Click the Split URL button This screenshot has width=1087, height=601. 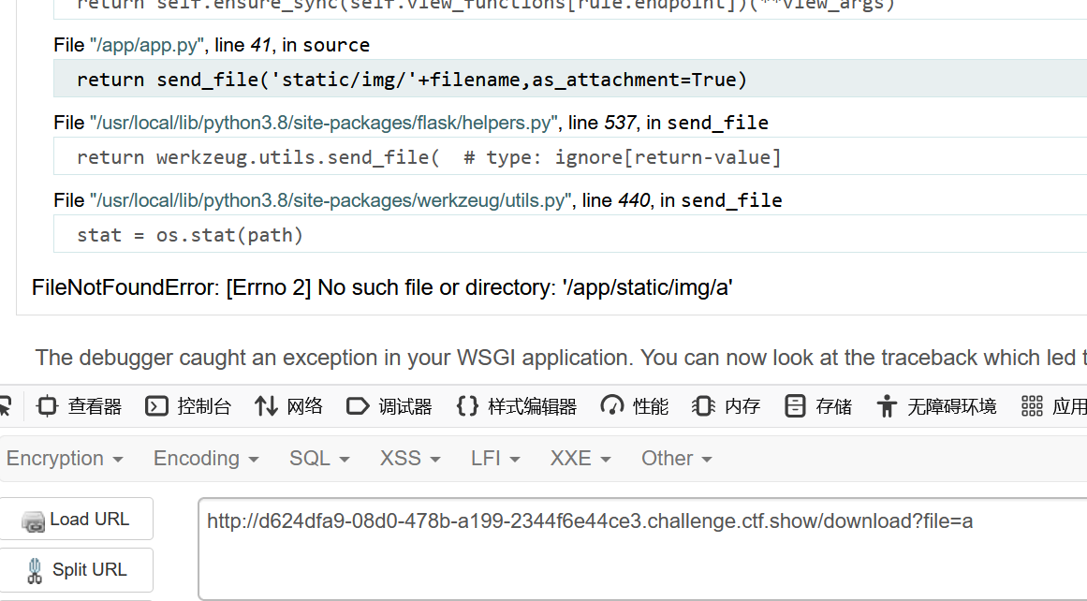tap(76, 570)
